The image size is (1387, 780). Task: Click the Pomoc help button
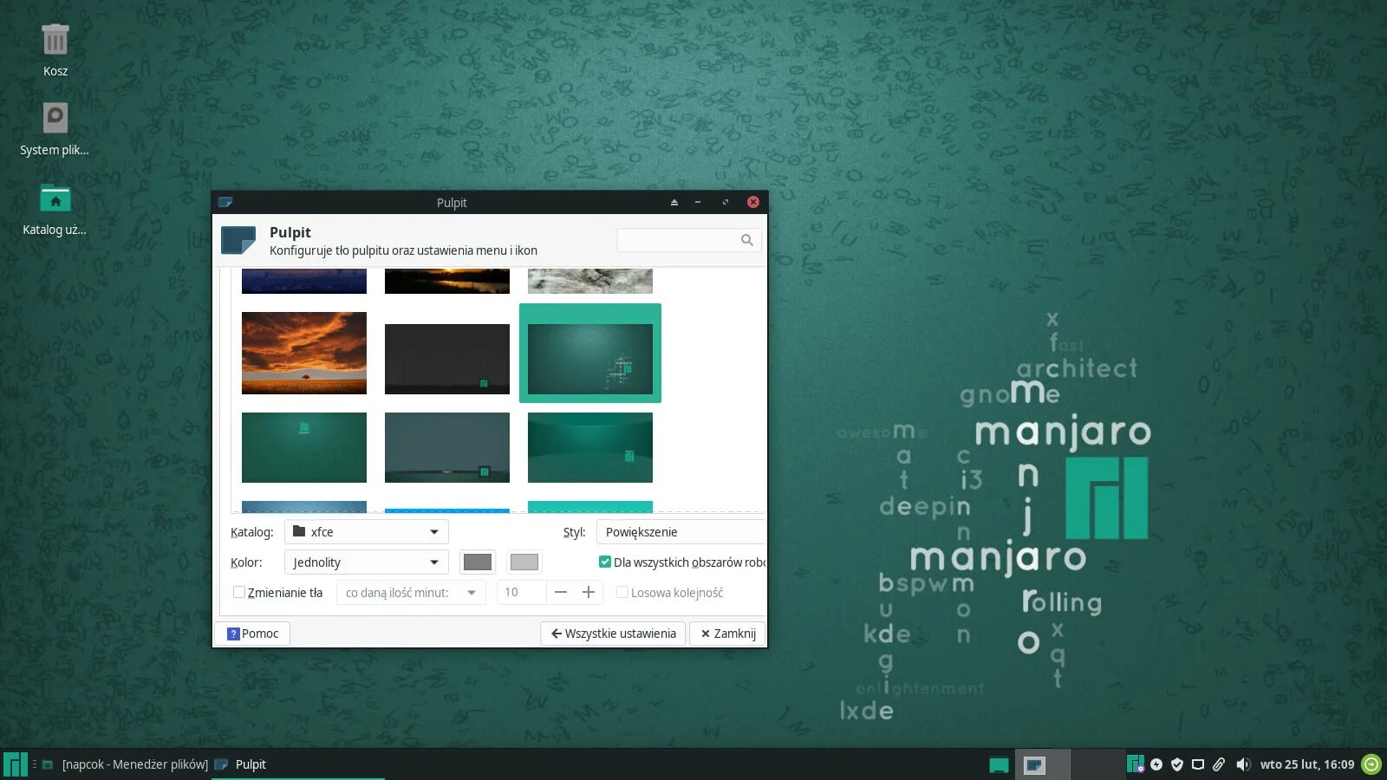[x=252, y=634]
